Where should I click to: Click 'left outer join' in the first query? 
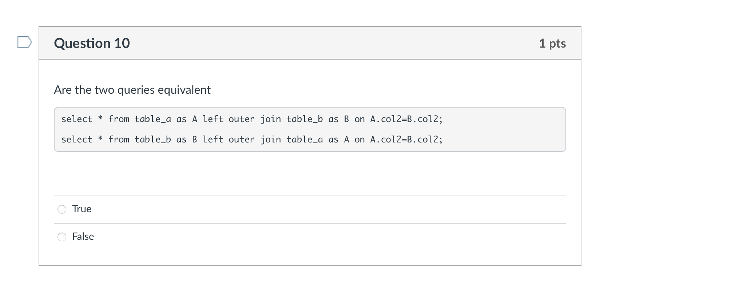(x=242, y=119)
